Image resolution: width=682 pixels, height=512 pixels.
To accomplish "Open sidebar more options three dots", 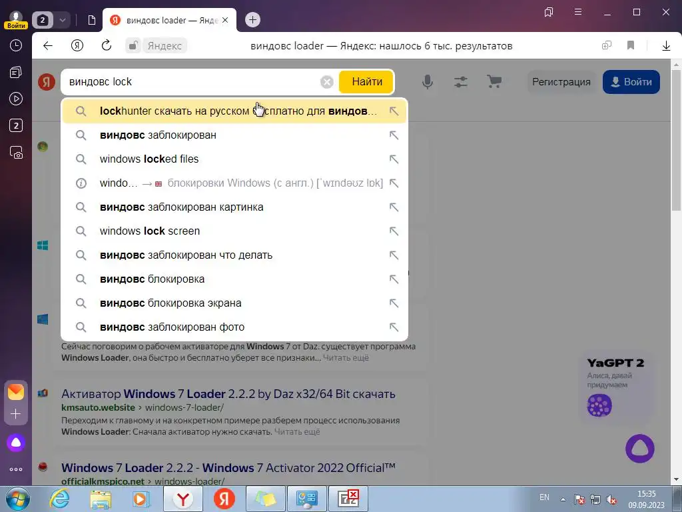I will tap(16, 469).
